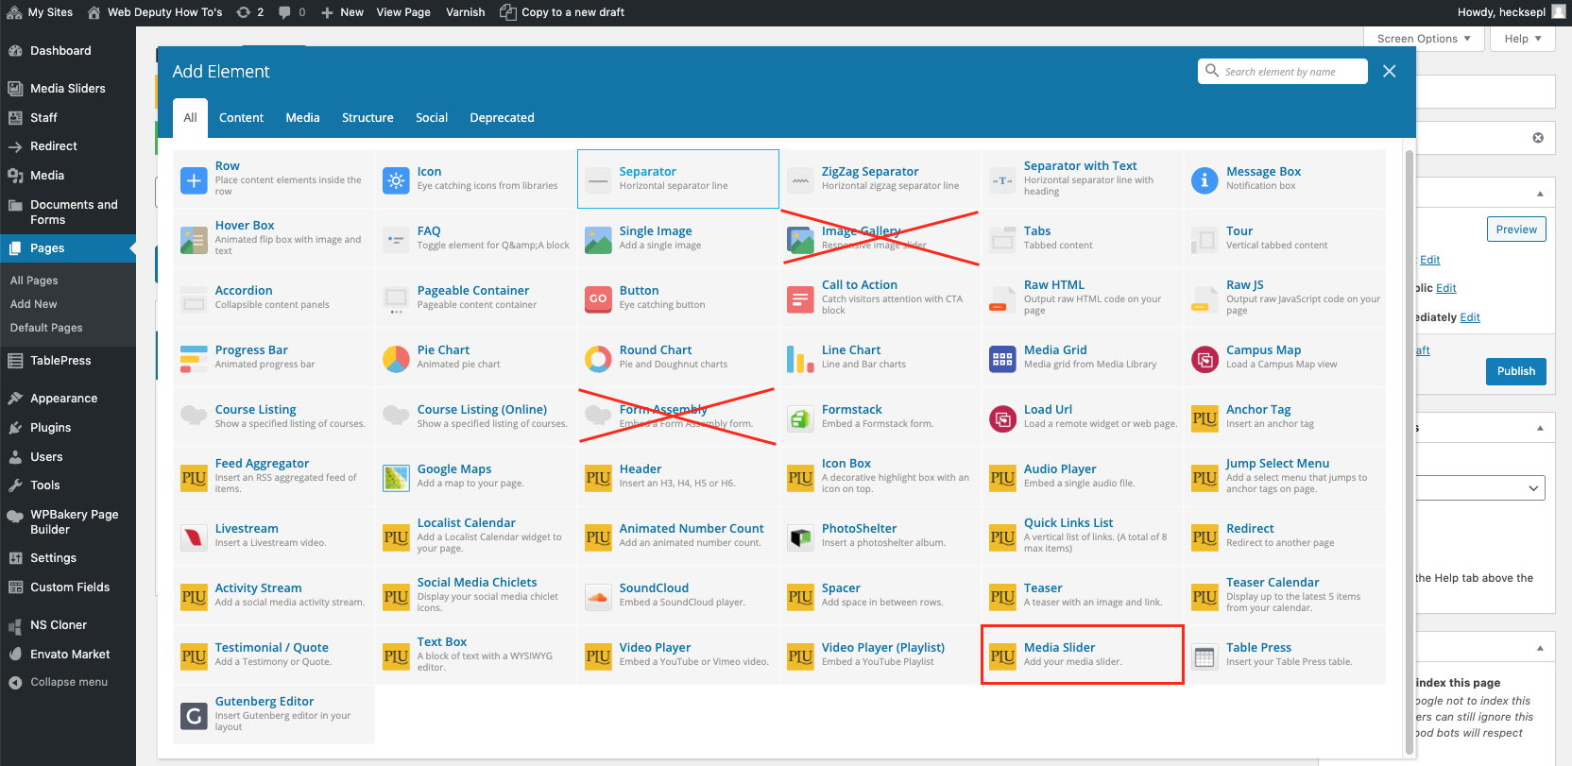The height and width of the screenshot is (766, 1572).
Task: Click the Table Press element icon
Action: 1205,656
